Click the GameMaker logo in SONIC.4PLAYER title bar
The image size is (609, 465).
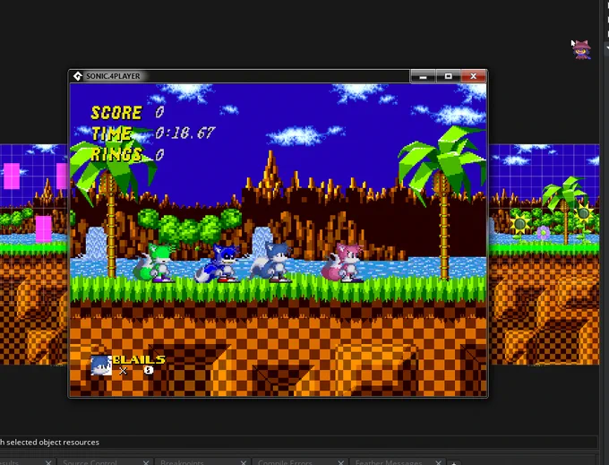tap(78, 76)
